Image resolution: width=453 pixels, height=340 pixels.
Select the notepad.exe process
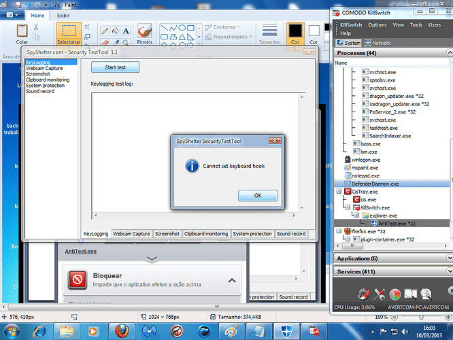coord(365,175)
